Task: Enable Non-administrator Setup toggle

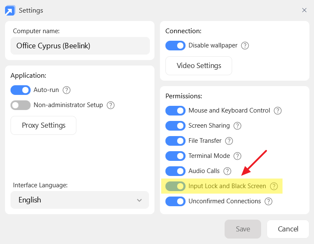Action: [21, 105]
